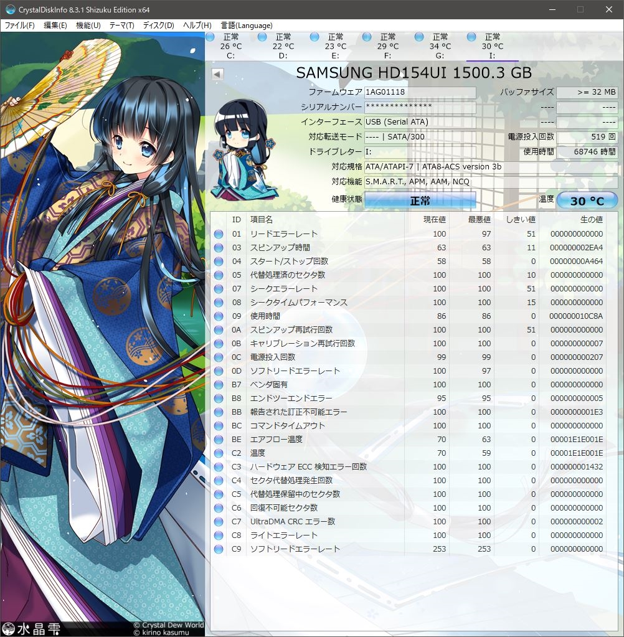Open the 言語(Language) menu
Screen dimensions: 624x637
click(x=247, y=25)
